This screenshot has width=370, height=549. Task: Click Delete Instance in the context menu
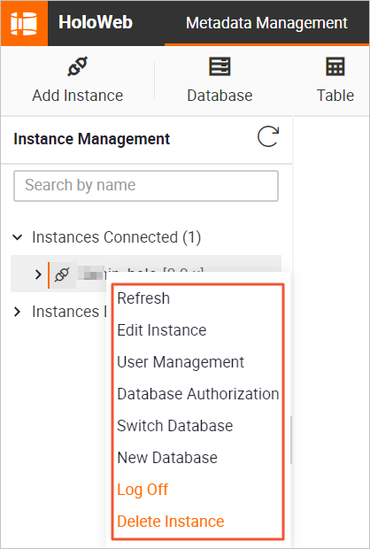click(x=171, y=522)
